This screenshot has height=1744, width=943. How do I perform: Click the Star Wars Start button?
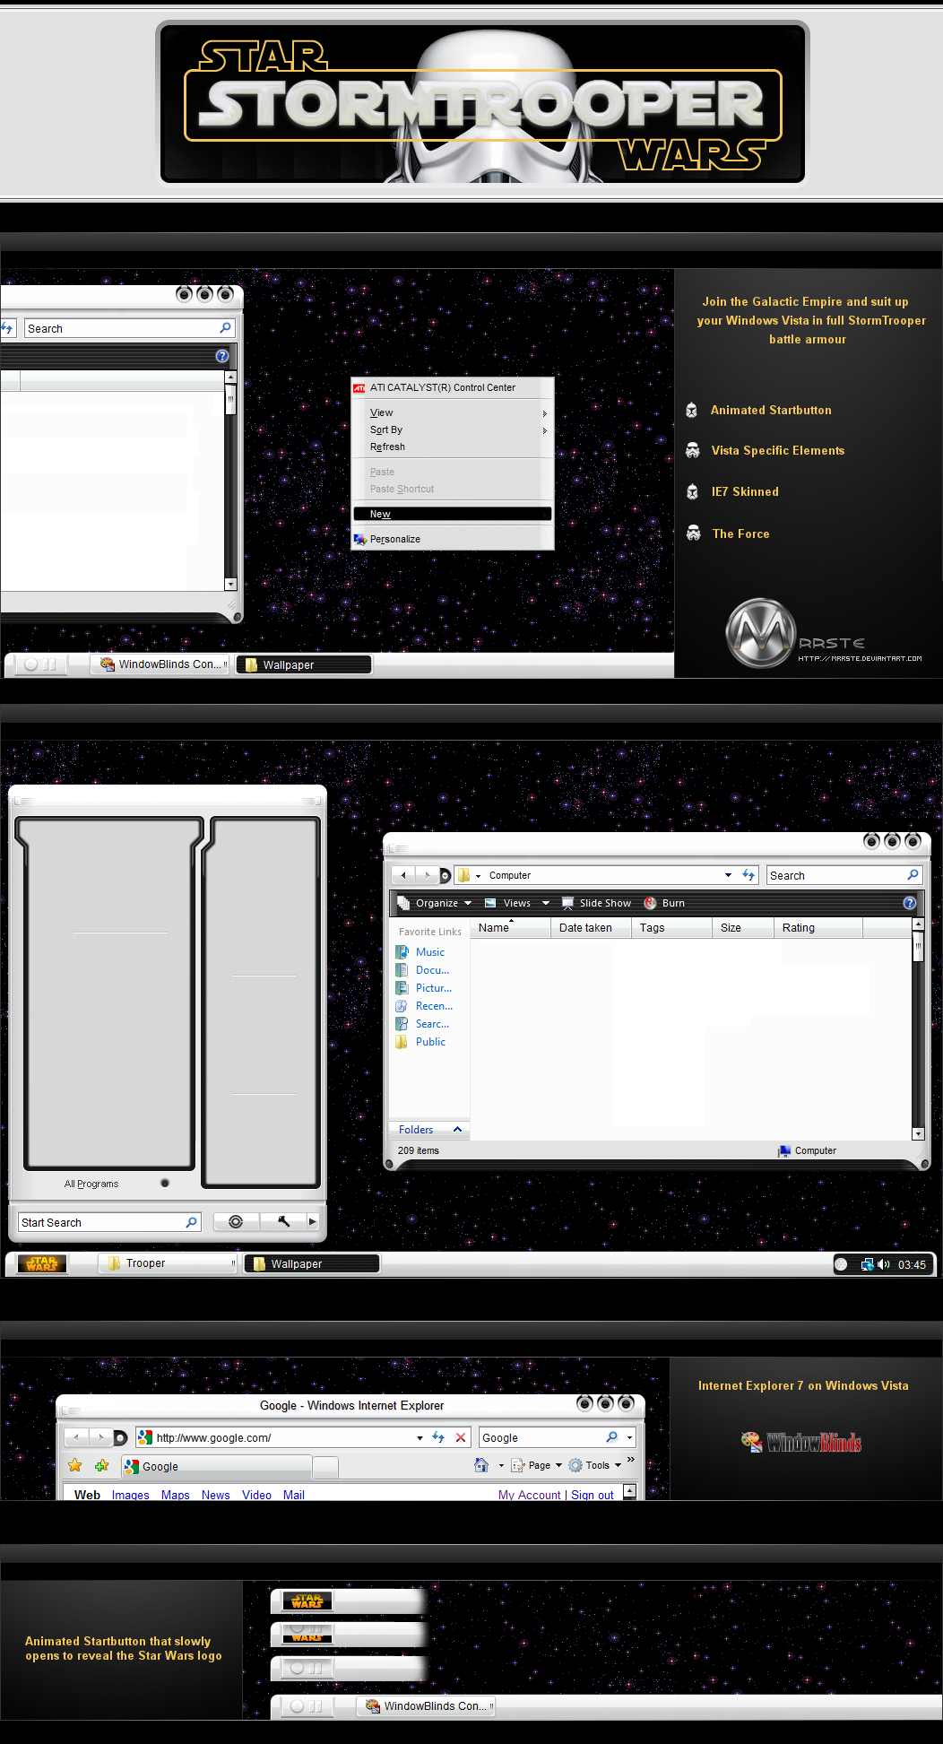tap(41, 1263)
